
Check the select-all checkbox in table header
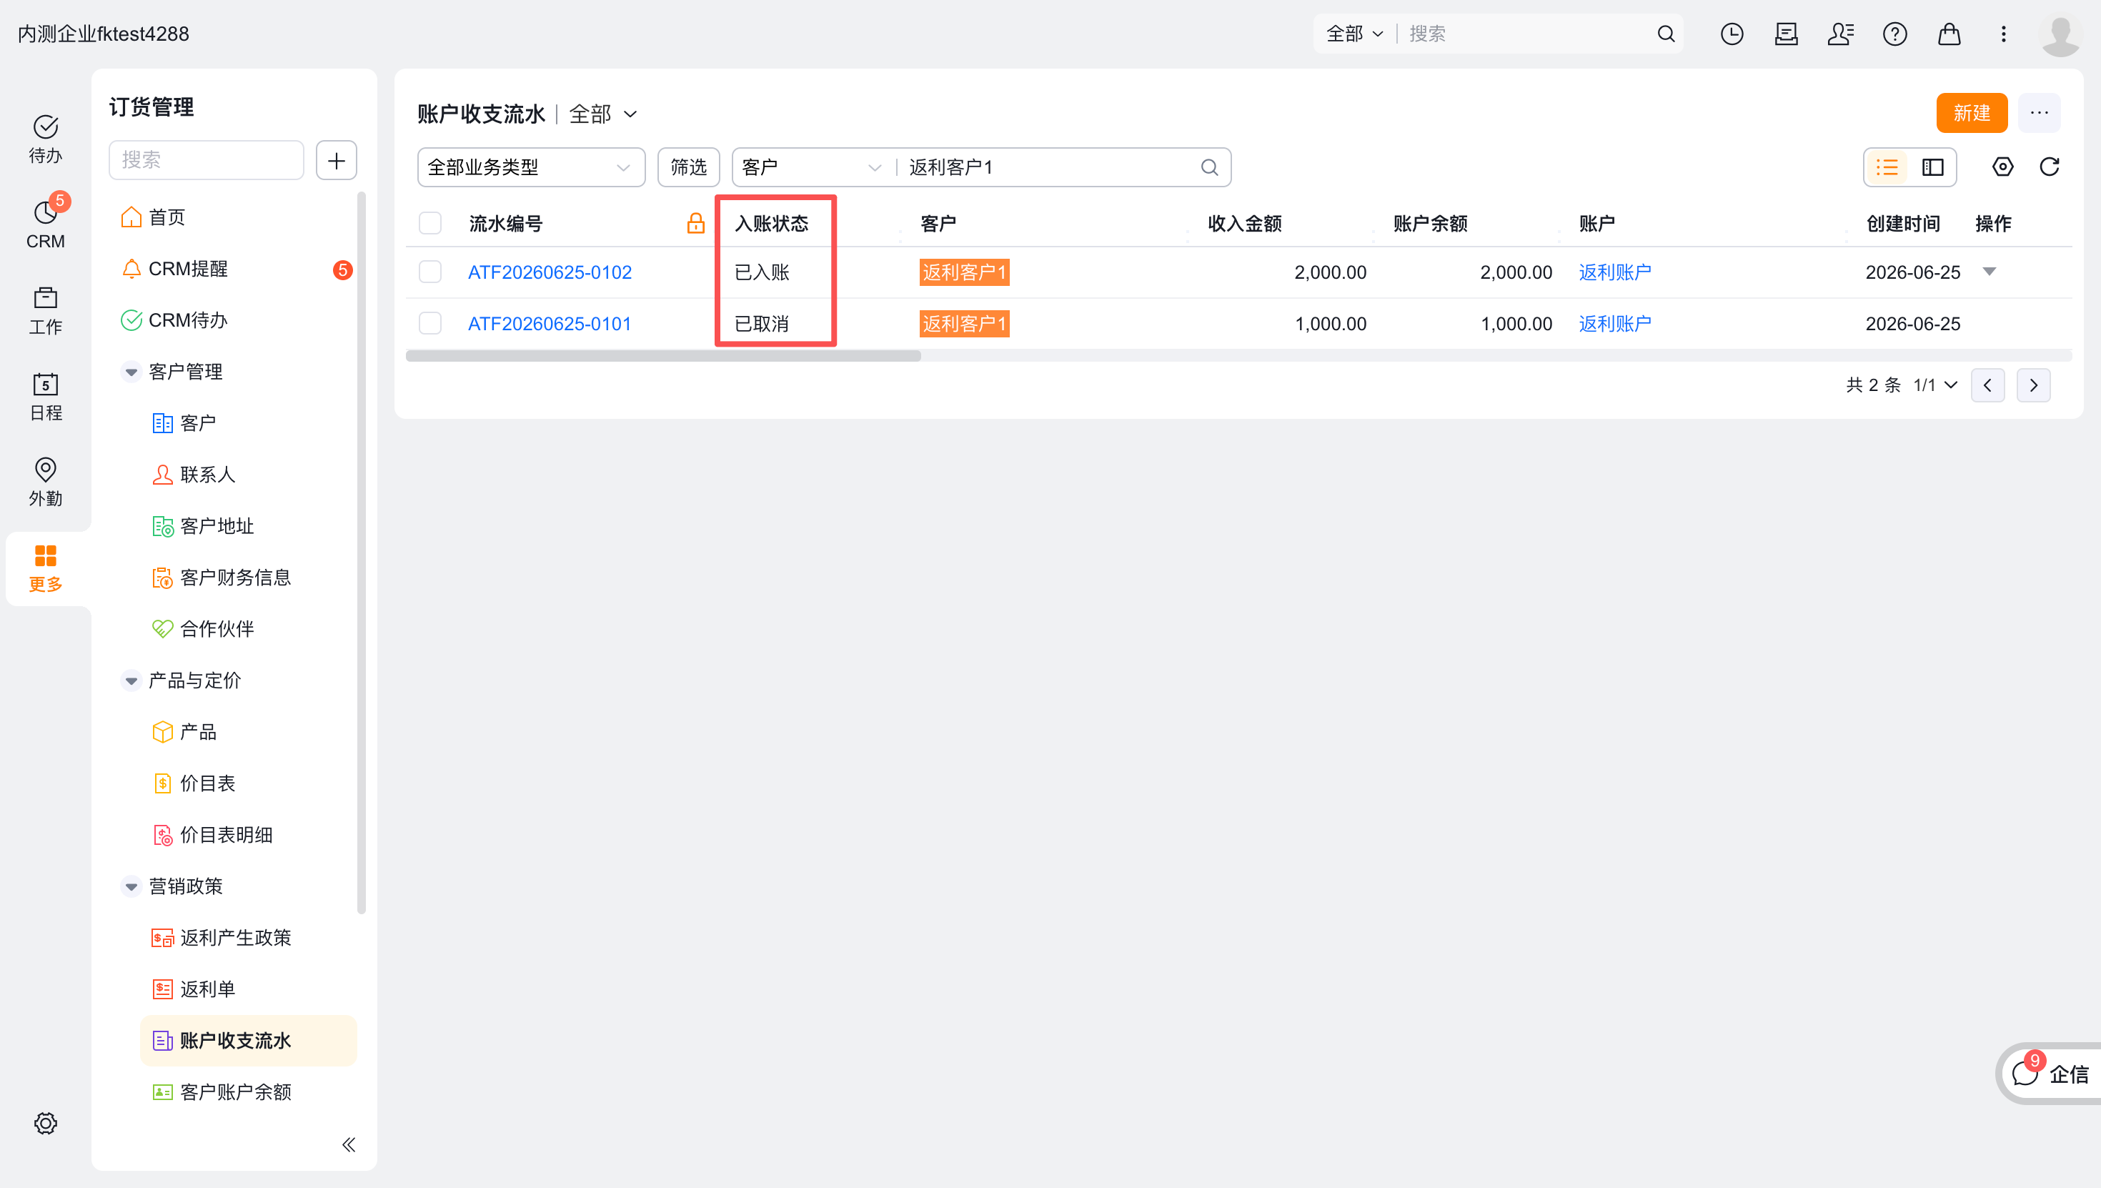click(429, 223)
